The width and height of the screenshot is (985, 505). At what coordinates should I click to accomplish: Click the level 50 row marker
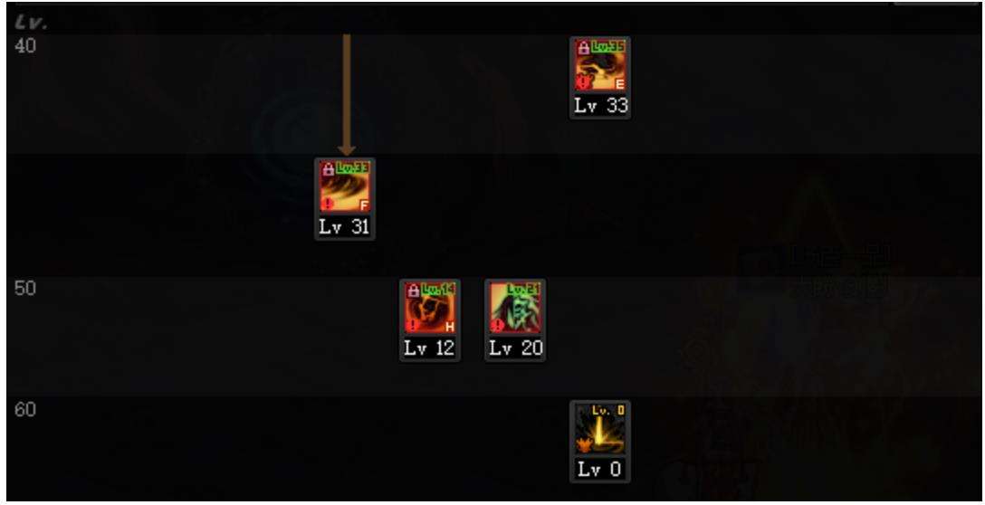(25, 289)
